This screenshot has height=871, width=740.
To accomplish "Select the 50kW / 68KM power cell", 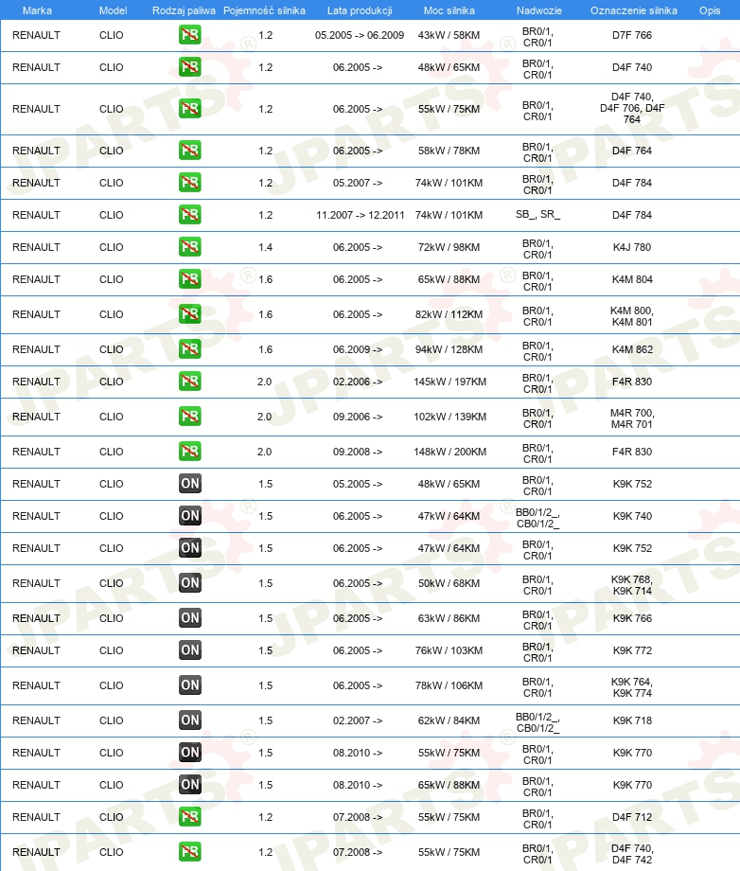I will (449, 583).
